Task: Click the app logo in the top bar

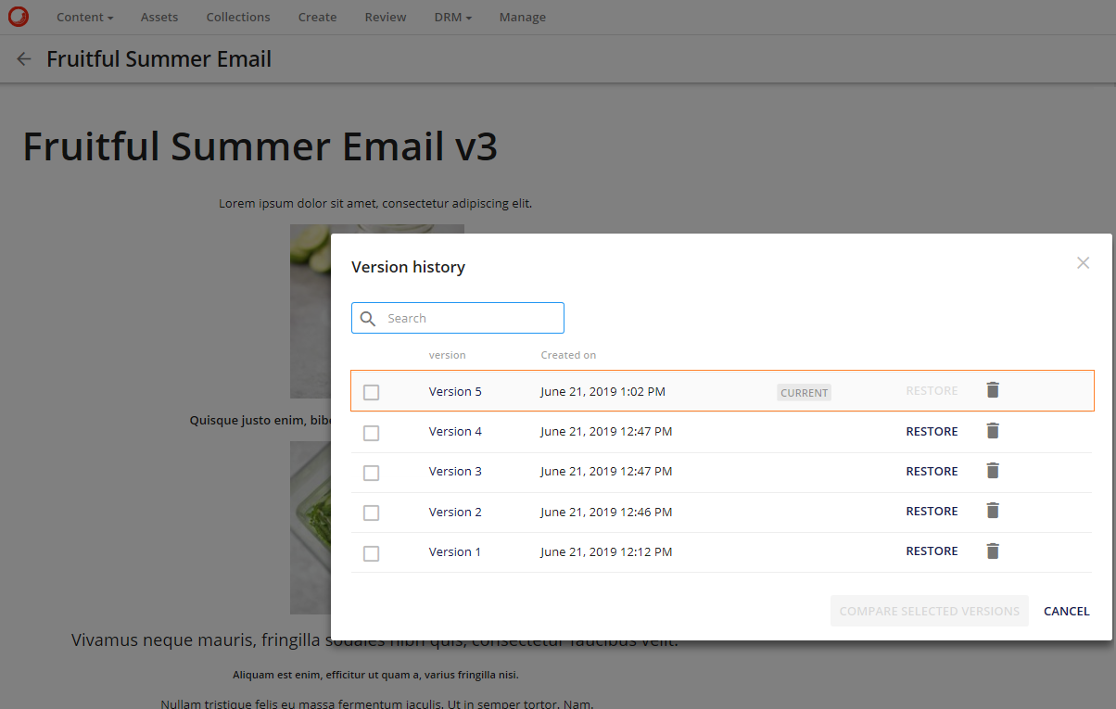Action: pyautogui.click(x=18, y=17)
